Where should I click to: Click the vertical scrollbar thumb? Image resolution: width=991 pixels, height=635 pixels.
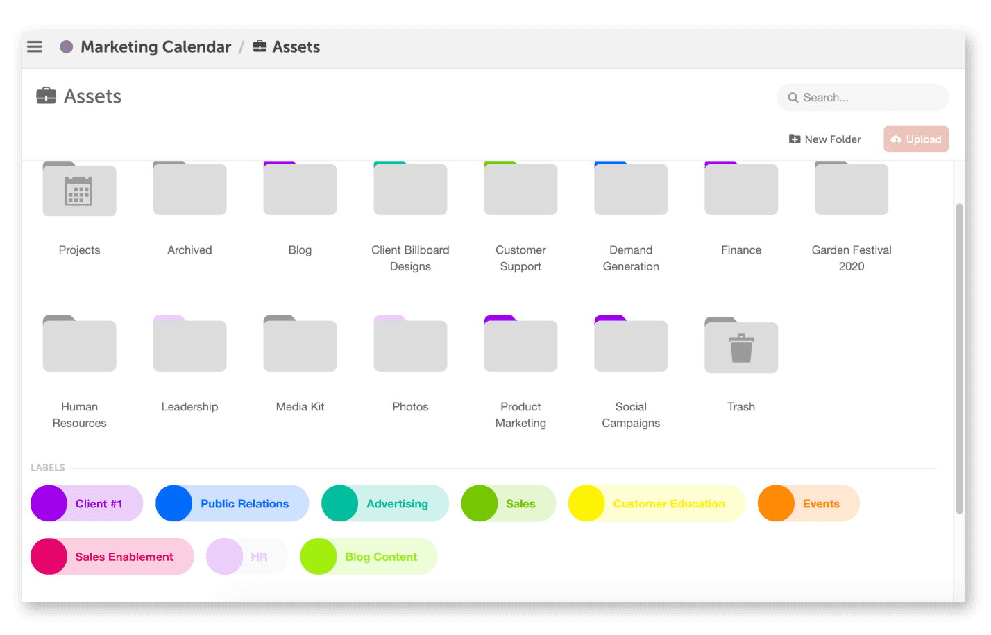coord(959,358)
